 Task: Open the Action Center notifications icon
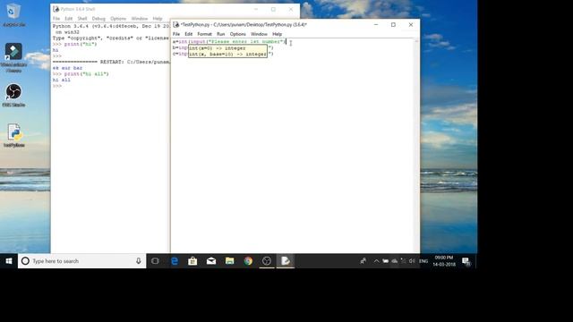coord(466,261)
